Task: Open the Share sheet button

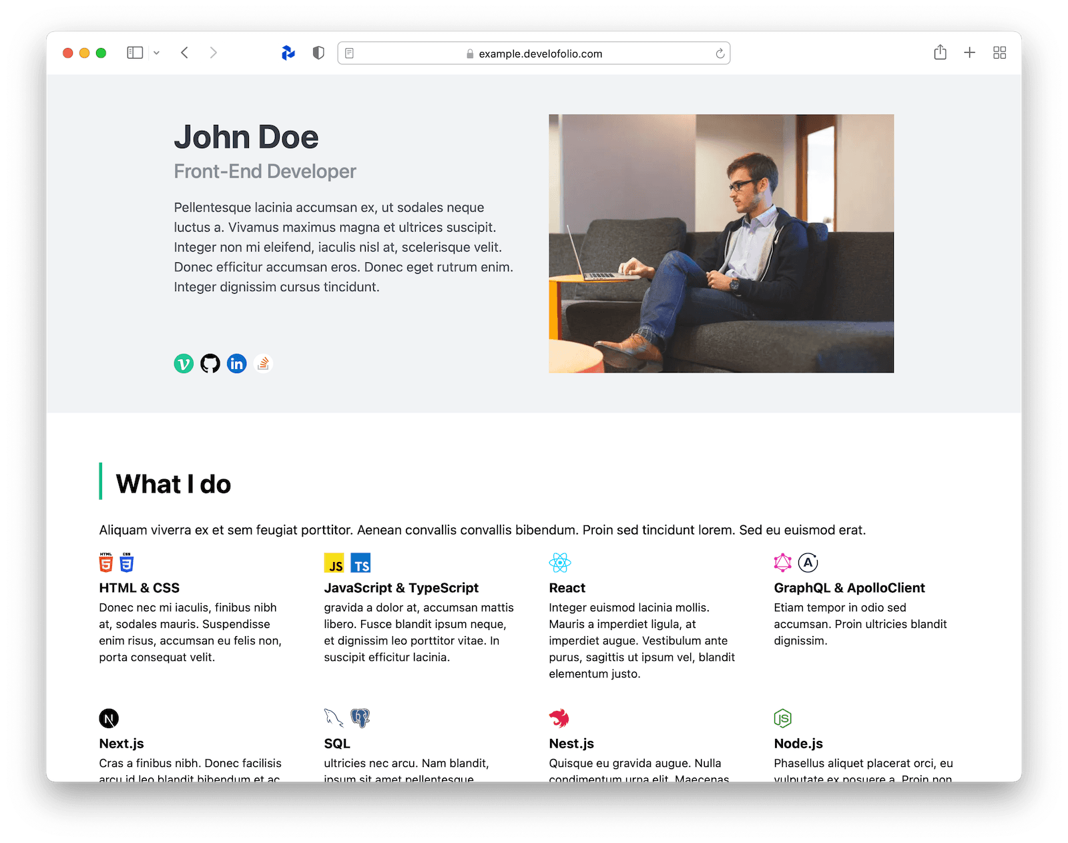Action: pos(940,52)
